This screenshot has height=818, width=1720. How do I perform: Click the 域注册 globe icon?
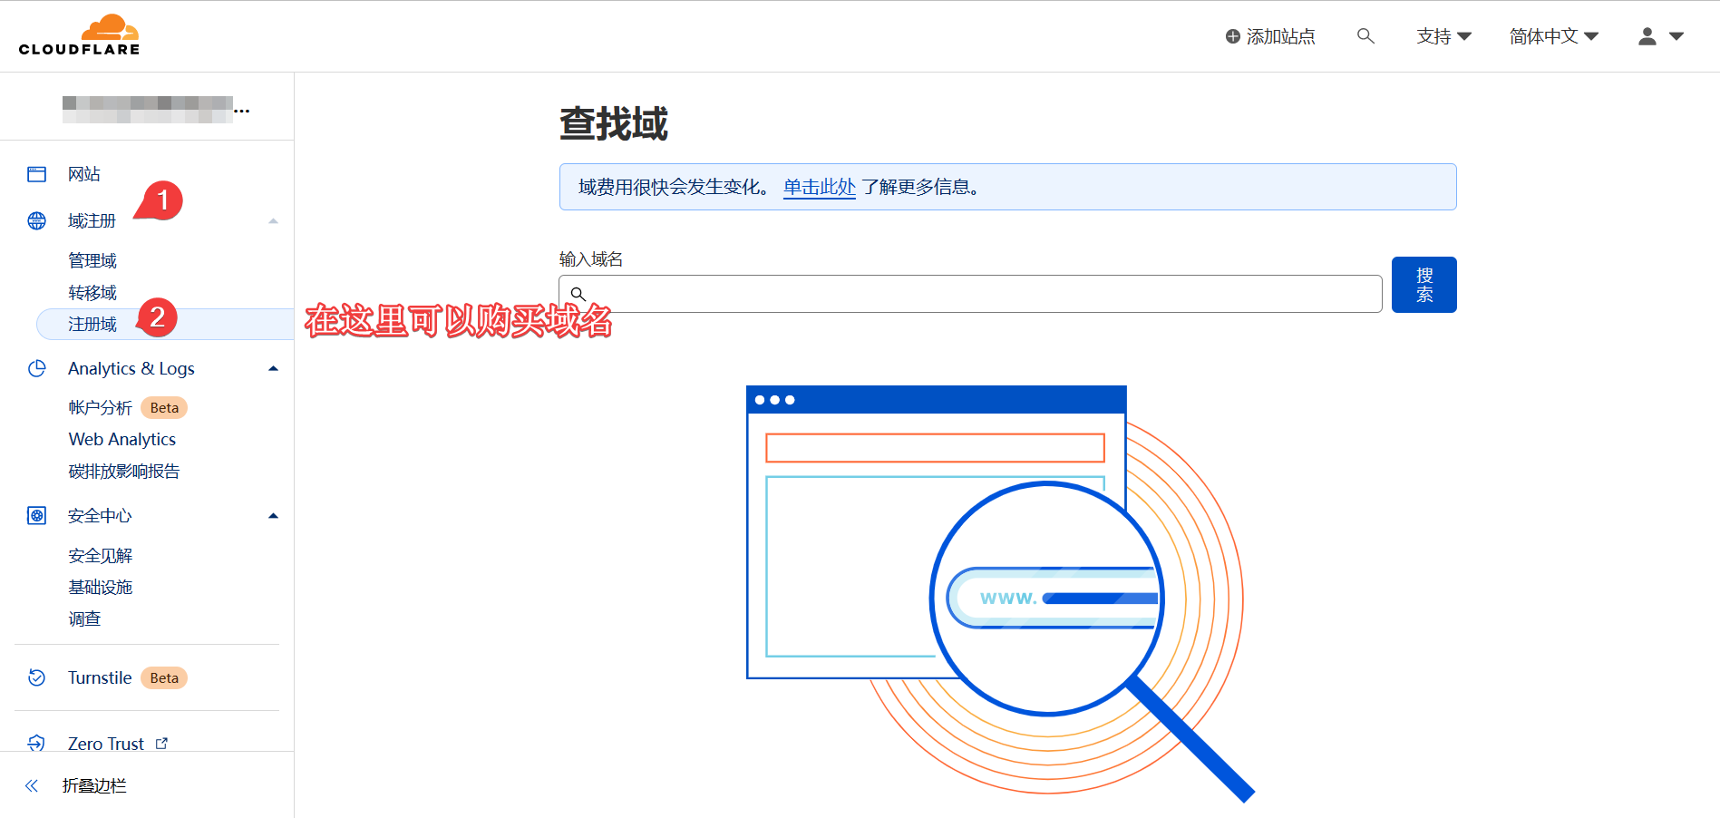pyautogui.click(x=36, y=220)
